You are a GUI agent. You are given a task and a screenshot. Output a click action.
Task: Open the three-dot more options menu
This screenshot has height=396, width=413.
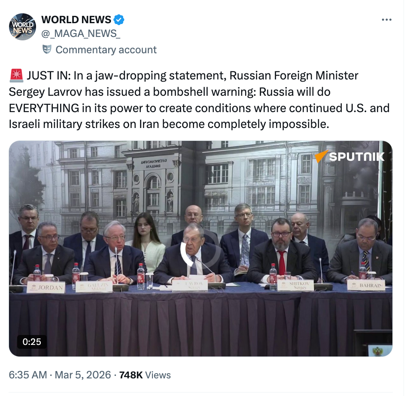pos(386,20)
